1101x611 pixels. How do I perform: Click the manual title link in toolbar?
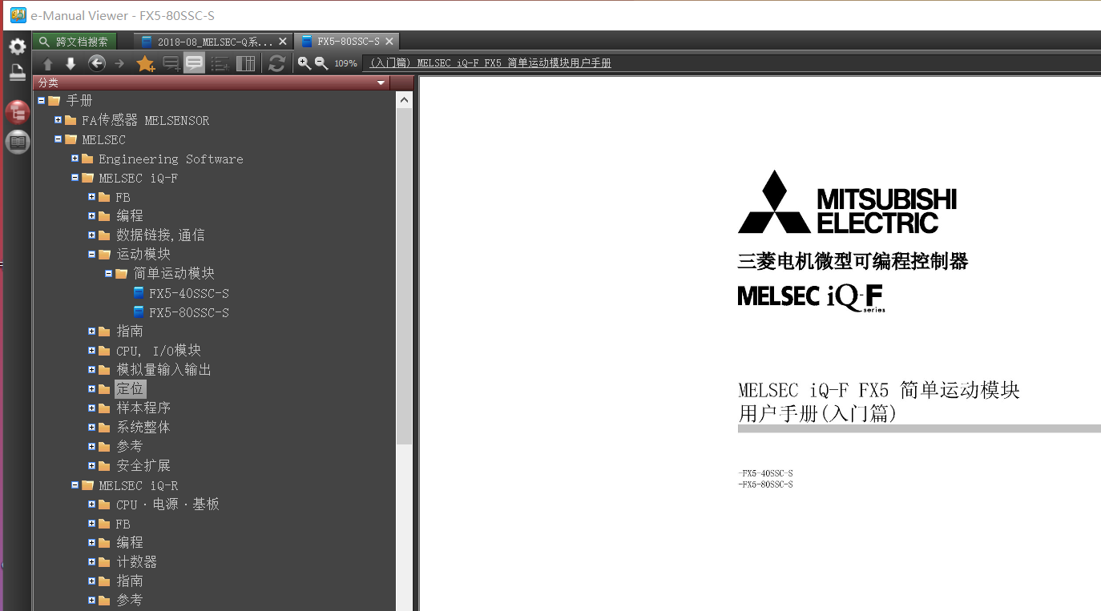tap(490, 63)
